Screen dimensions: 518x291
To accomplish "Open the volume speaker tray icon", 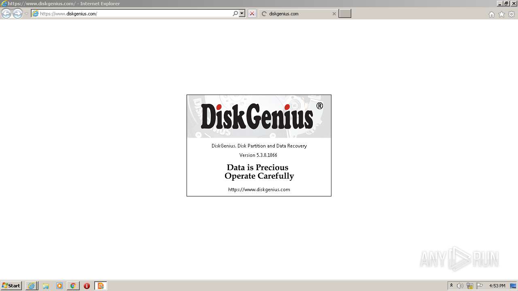I will pyautogui.click(x=460, y=286).
